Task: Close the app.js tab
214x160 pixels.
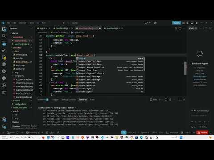Action: [x=49, y=28]
